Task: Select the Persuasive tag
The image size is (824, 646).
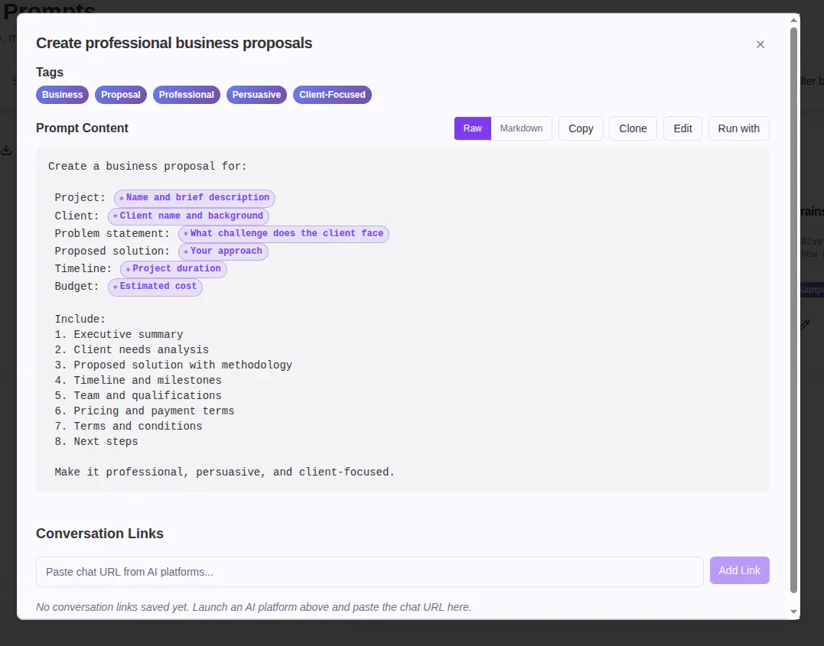Action: coord(256,95)
